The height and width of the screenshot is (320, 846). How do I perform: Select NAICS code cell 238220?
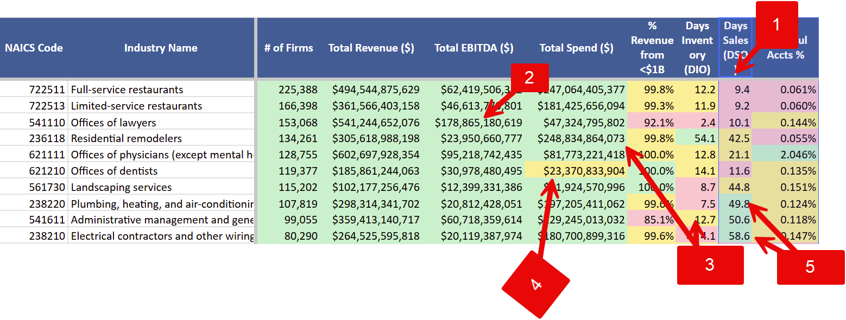[x=34, y=204]
